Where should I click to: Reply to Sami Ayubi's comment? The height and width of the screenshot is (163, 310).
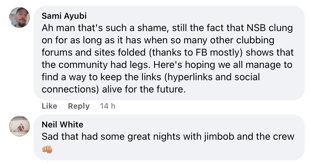click(78, 106)
